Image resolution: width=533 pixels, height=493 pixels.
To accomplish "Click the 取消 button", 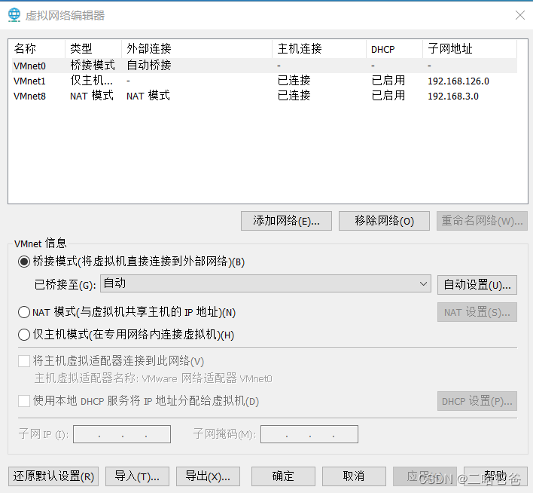I will coord(354,476).
